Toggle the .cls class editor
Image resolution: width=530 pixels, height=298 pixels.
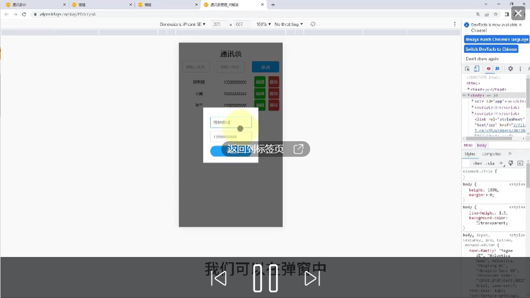click(x=490, y=164)
